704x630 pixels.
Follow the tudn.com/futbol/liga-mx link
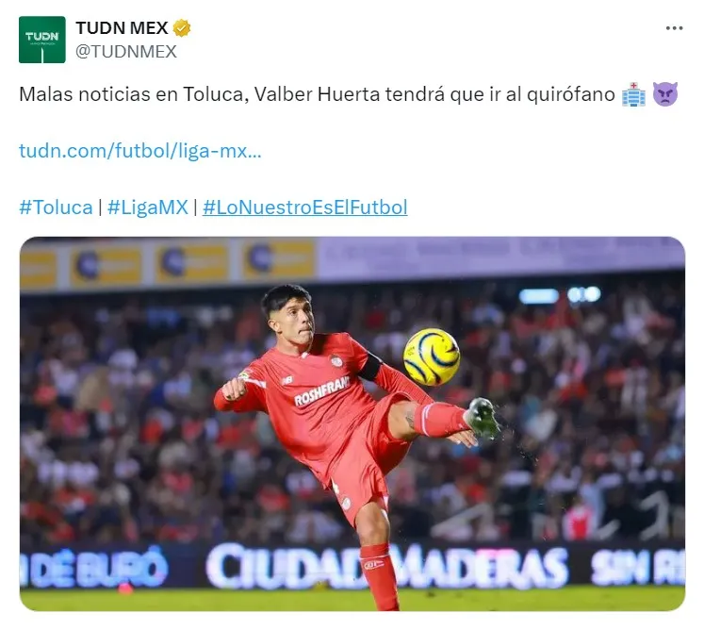(139, 151)
